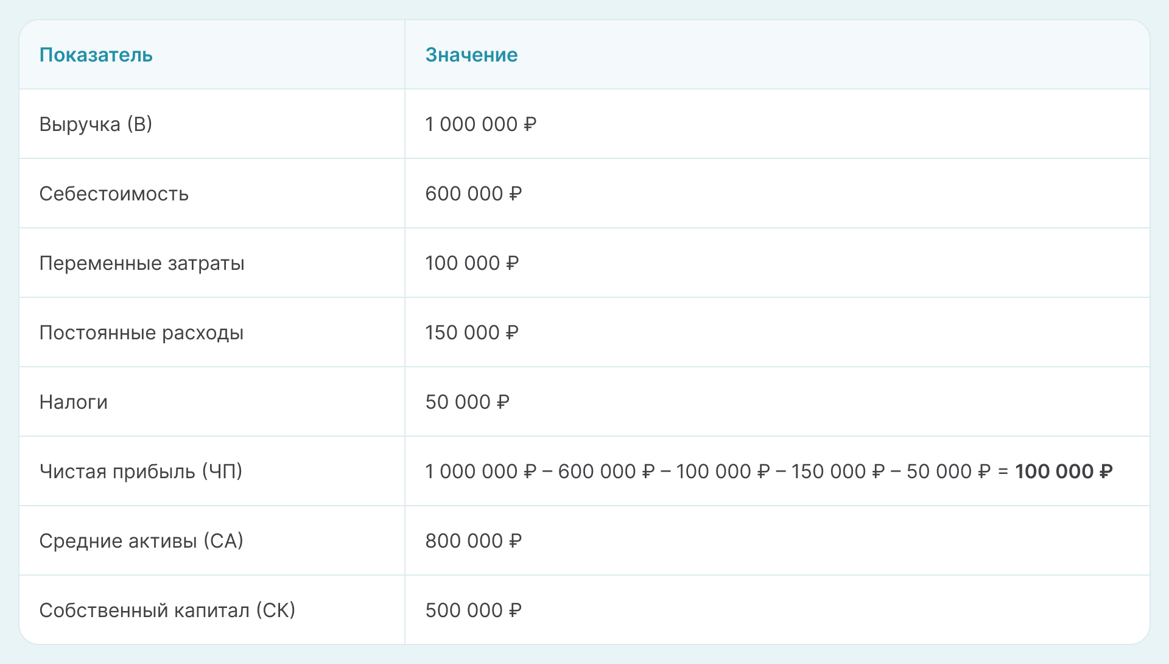1169x664 pixels.
Task: Click the bold 100 000 ₽ net profit result
Action: click(1064, 472)
